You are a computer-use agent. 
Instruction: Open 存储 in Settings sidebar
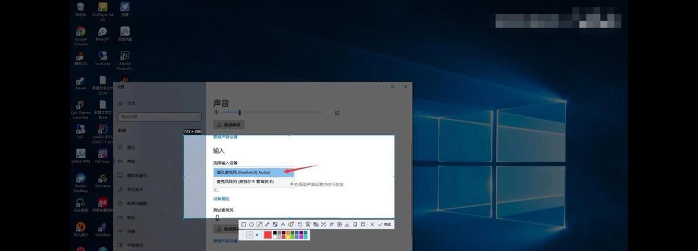(127, 231)
